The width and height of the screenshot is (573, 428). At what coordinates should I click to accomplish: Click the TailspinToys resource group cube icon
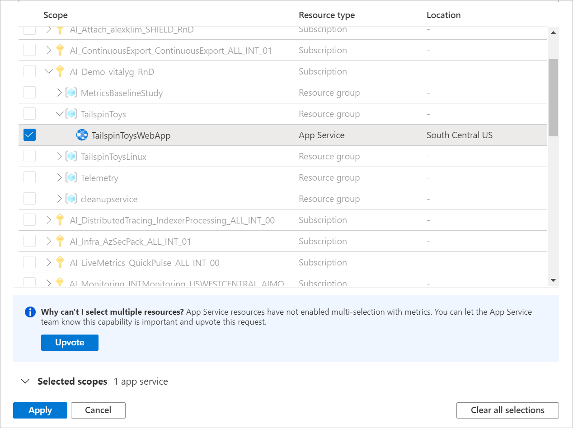point(71,114)
